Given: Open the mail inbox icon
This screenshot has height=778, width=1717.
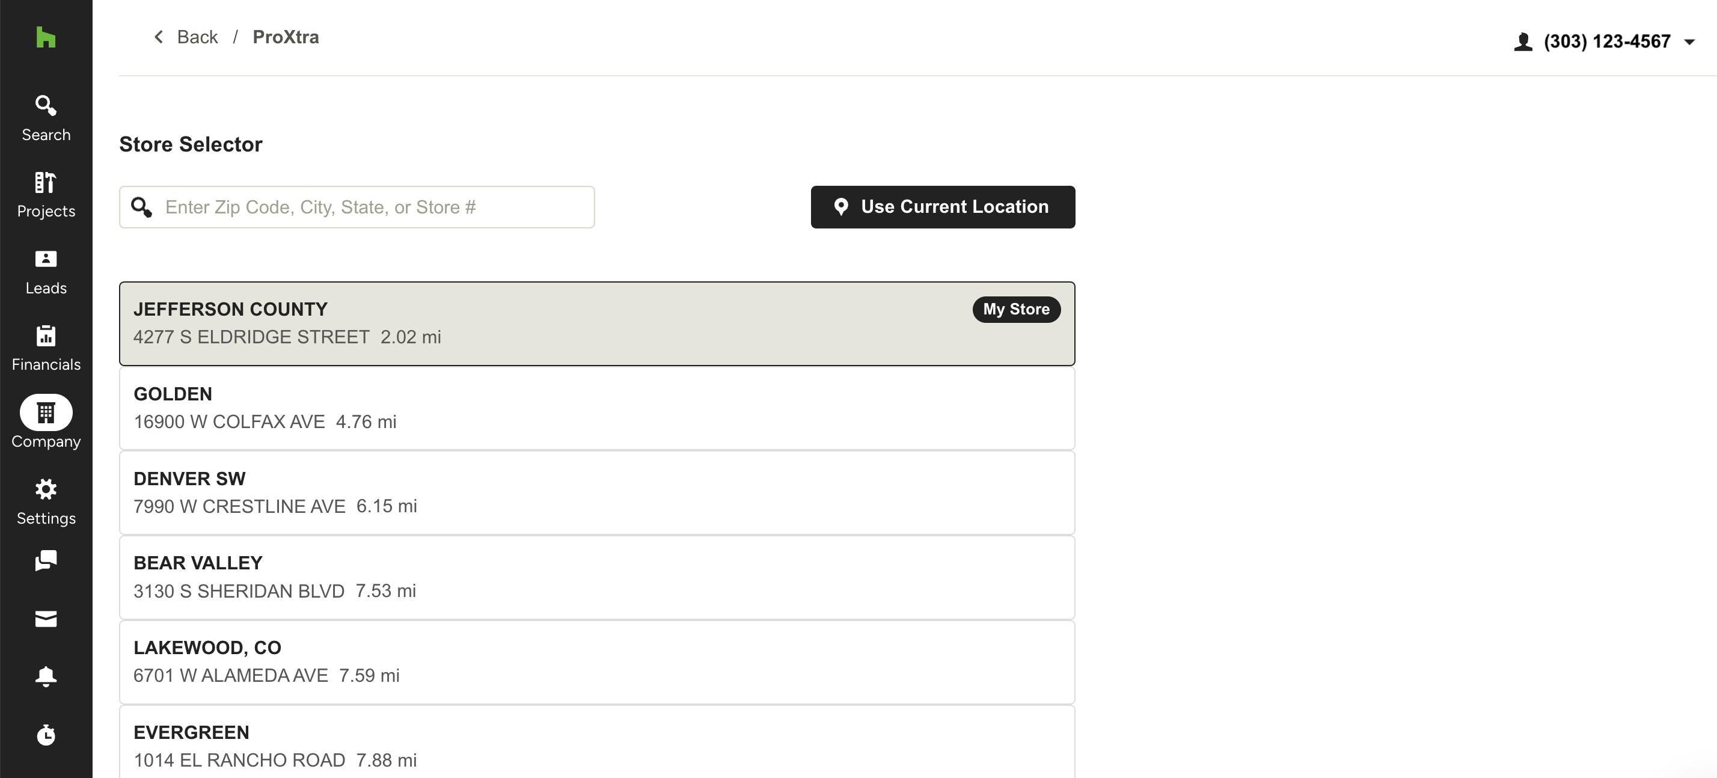Looking at the screenshot, I should tap(46, 619).
